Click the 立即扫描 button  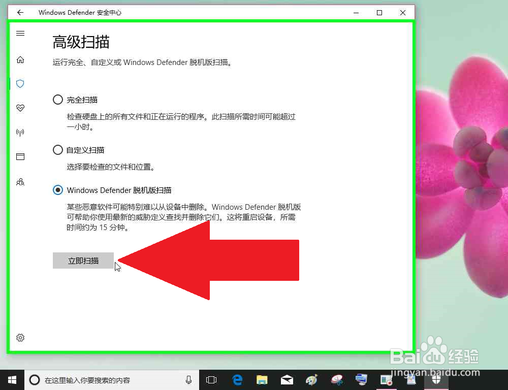click(83, 261)
